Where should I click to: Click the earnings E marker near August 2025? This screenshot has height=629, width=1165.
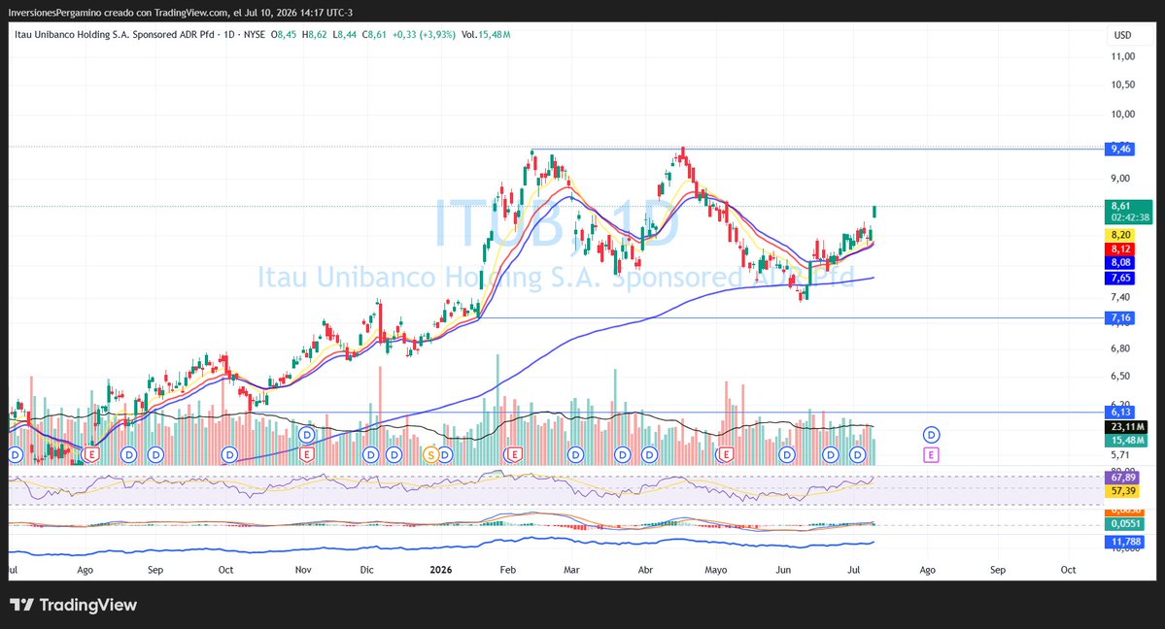[x=91, y=453]
